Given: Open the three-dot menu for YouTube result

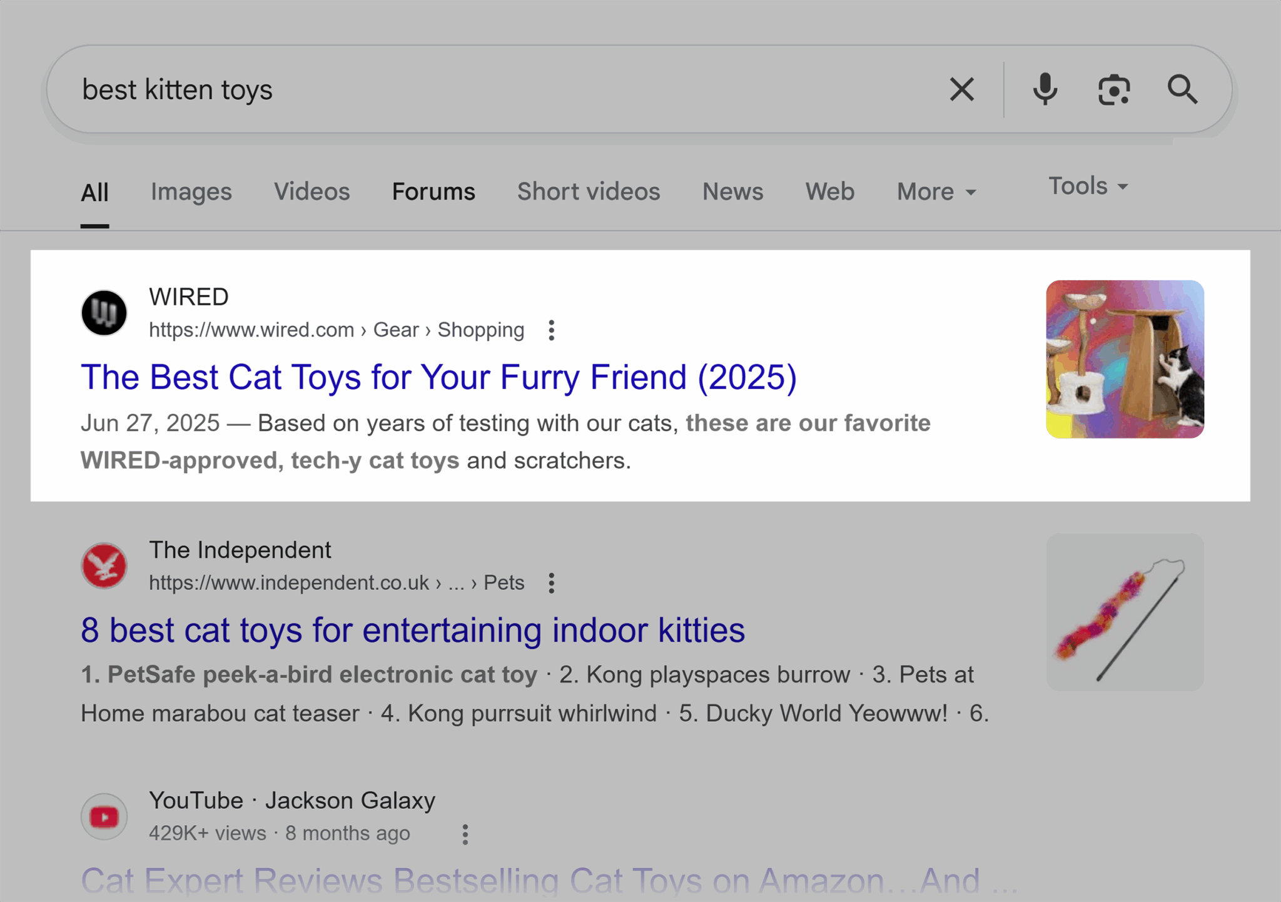Looking at the screenshot, I should pos(465,834).
